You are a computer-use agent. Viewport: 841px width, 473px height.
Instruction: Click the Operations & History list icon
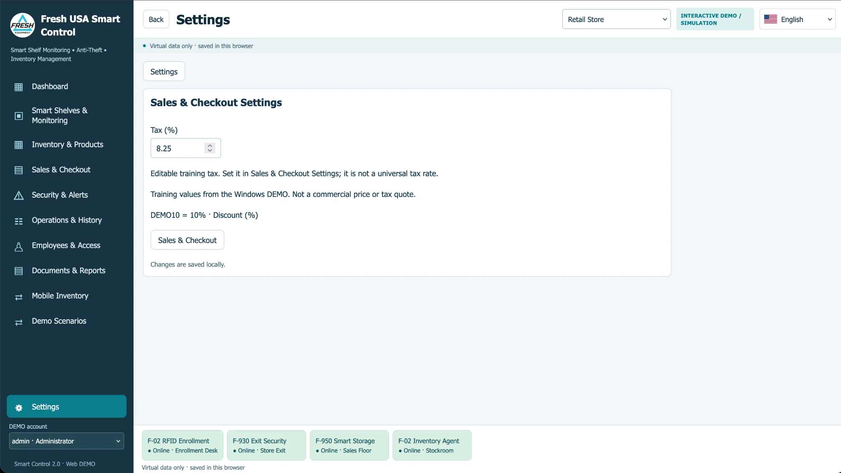18,221
